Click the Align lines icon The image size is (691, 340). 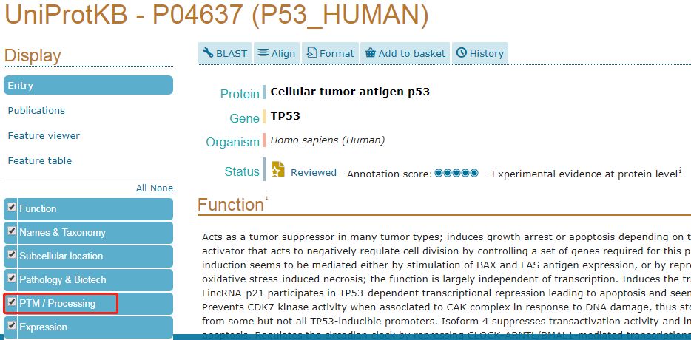263,53
